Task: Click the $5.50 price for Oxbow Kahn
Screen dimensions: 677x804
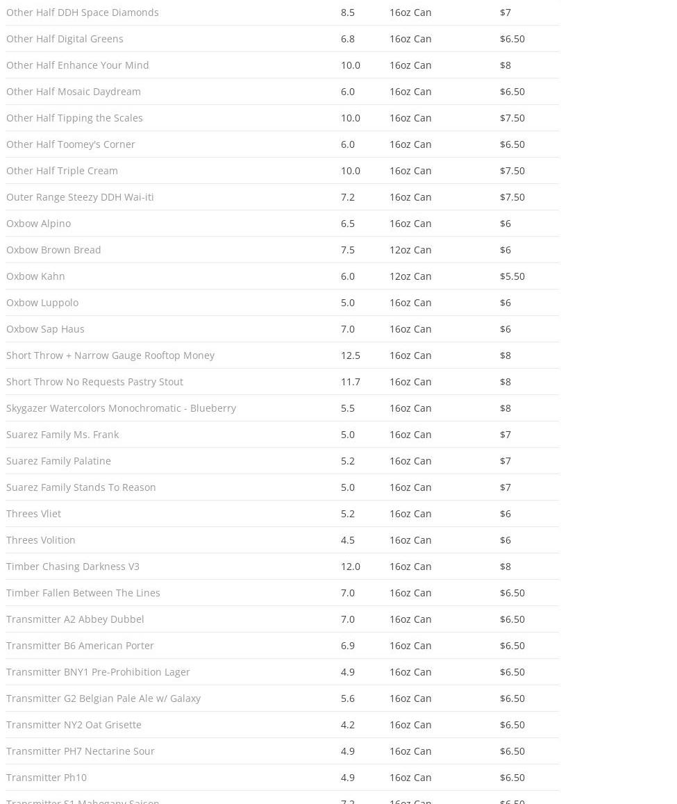Action: click(512, 276)
